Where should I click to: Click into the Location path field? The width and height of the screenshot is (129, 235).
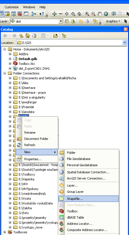(69, 42)
